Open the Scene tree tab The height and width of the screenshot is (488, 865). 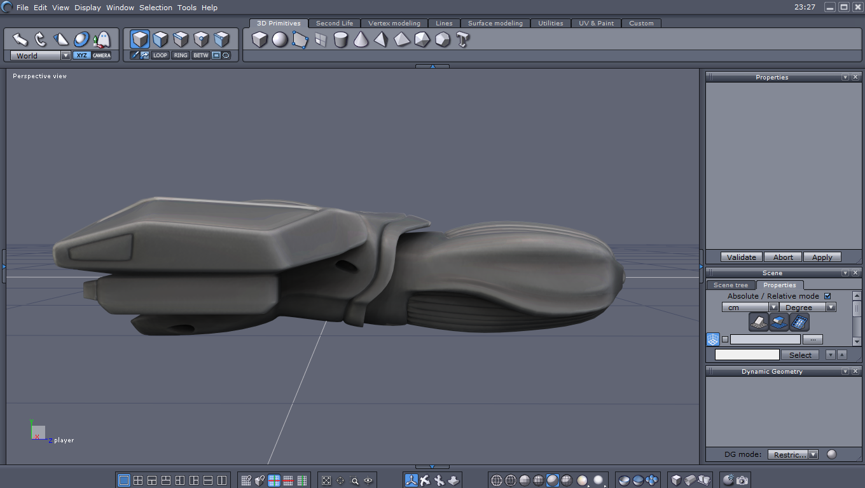point(731,285)
